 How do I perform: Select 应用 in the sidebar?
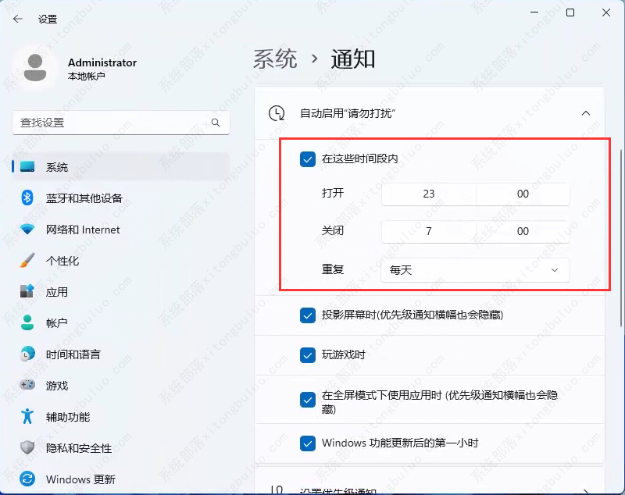pyautogui.click(x=57, y=292)
